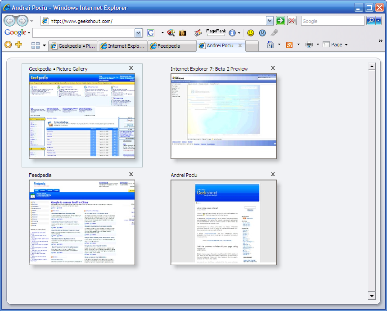Click the Google News newspaper icon
The height and width of the screenshot is (311, 387).
pyautogui.click(x=198, y=32)
